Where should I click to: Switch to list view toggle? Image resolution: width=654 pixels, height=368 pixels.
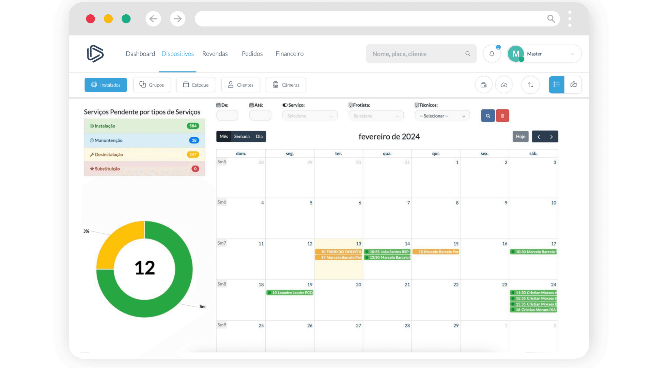(557, 85)
